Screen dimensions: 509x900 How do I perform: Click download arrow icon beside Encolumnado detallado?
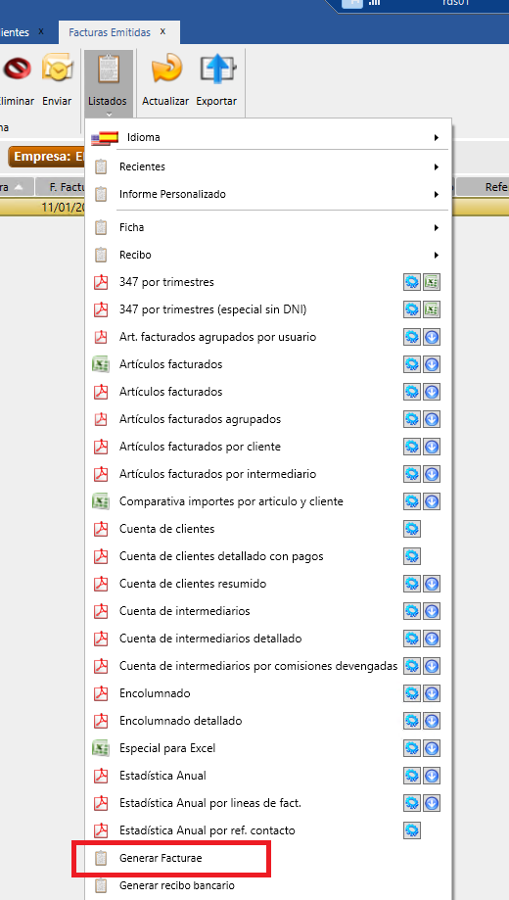click(x=432, y=721)
